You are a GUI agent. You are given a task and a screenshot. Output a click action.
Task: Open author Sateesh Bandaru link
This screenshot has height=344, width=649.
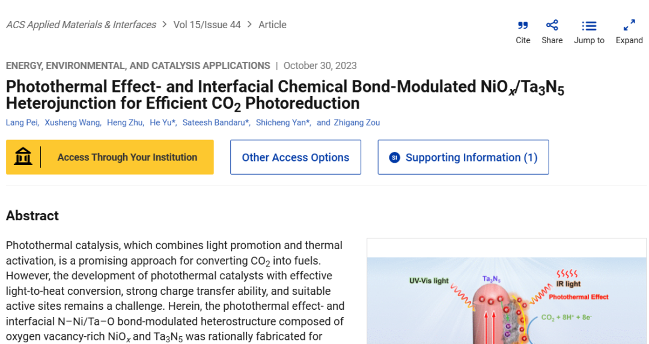(214, 122)
